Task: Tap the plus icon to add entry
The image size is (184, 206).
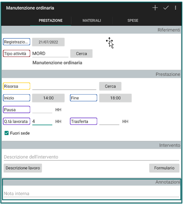Action: [155, 8]
